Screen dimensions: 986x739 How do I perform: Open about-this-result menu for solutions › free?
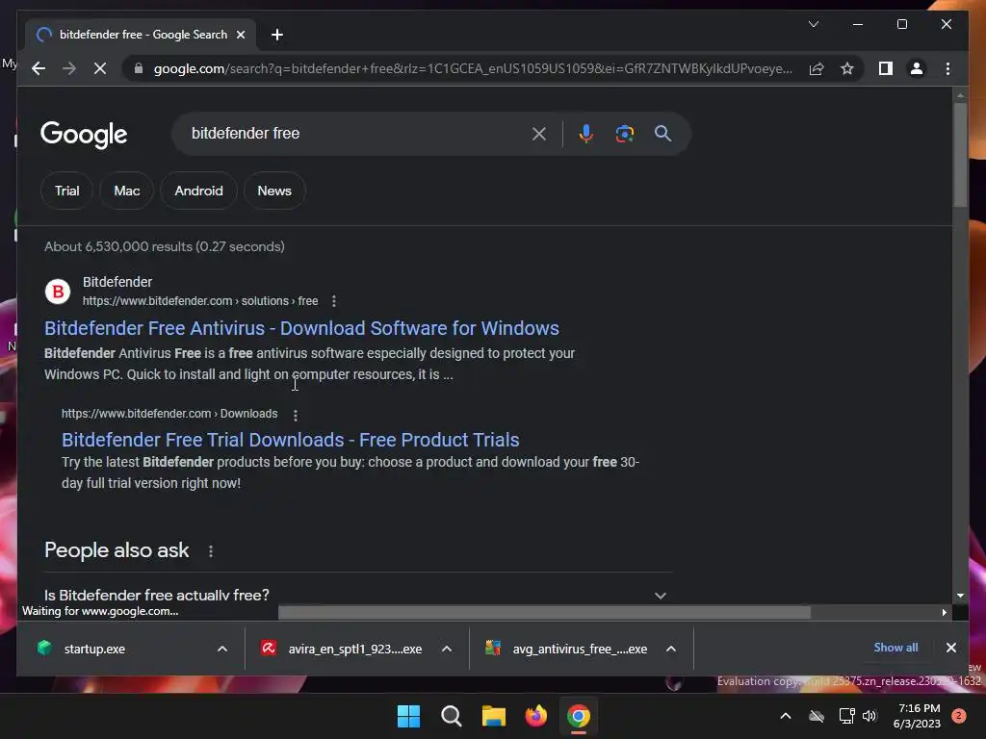point(334,301)
